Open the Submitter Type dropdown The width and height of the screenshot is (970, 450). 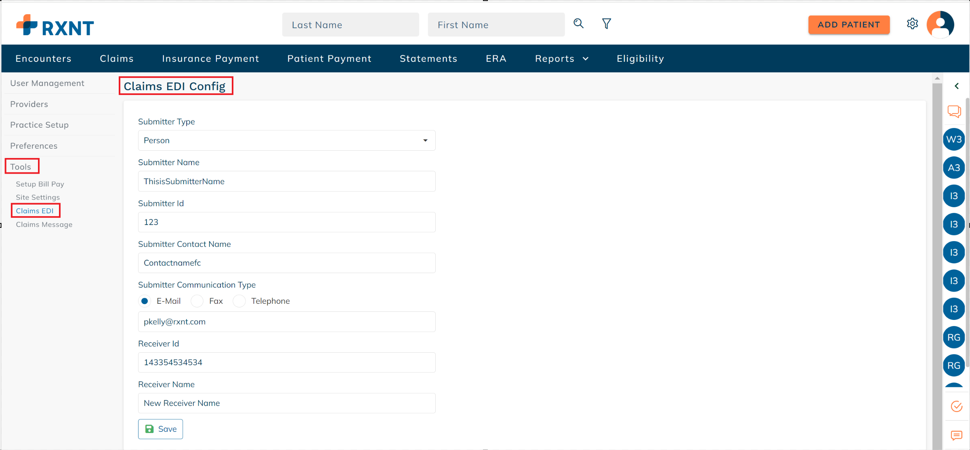286,140
